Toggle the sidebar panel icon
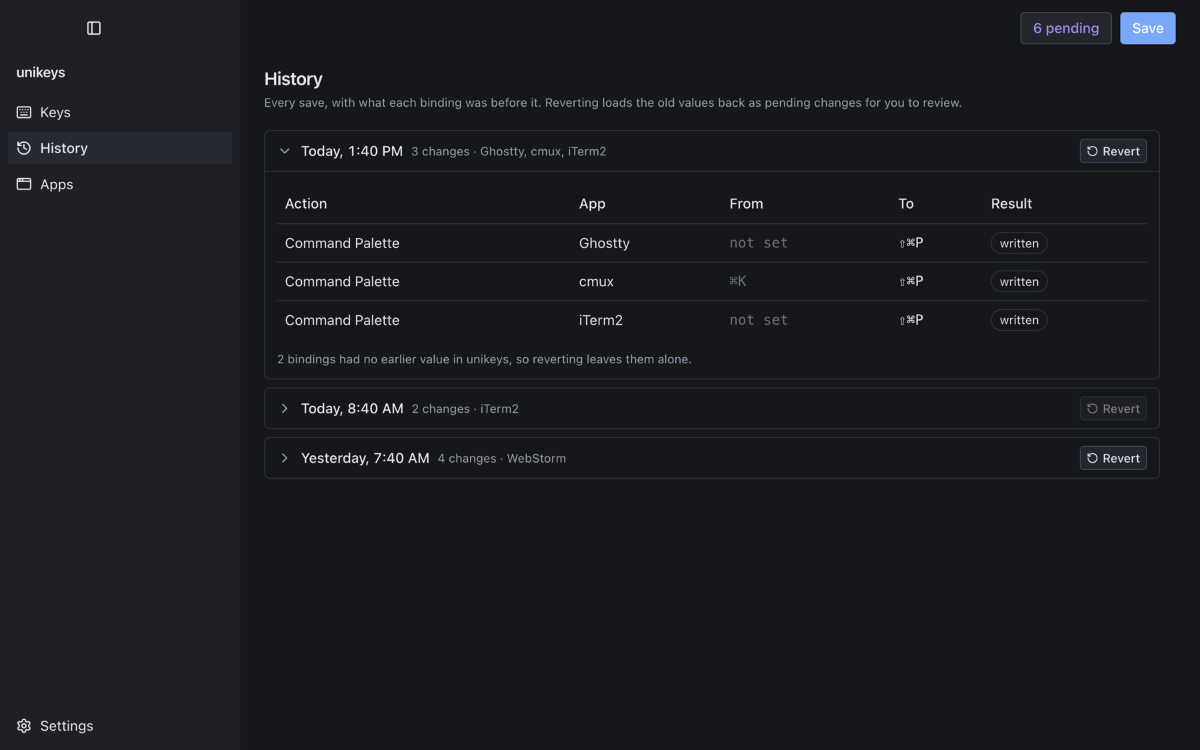The height and width of the screenshot is (750, 1200). pos(93,28)
